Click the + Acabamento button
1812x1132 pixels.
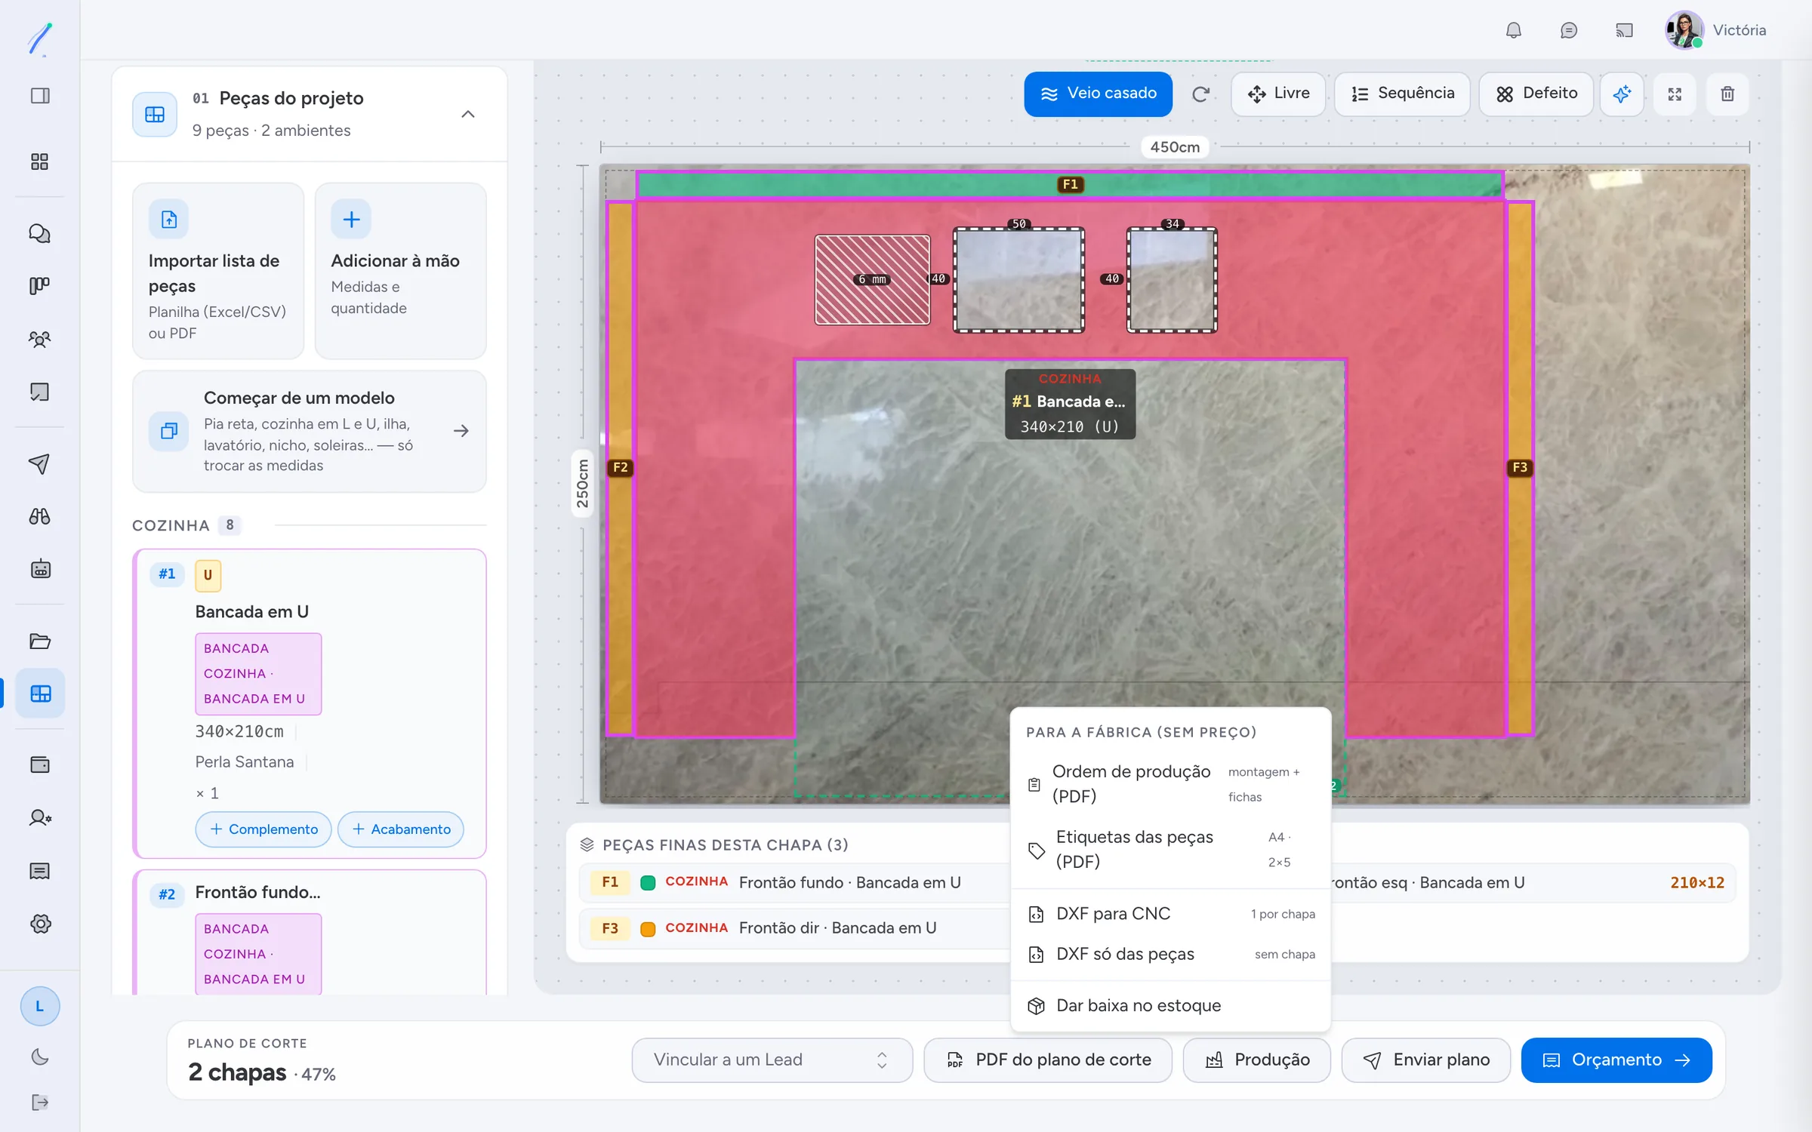tap(401, 829)
